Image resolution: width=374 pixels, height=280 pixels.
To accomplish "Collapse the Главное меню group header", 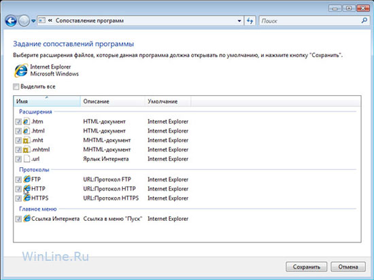I will [37, 209].
